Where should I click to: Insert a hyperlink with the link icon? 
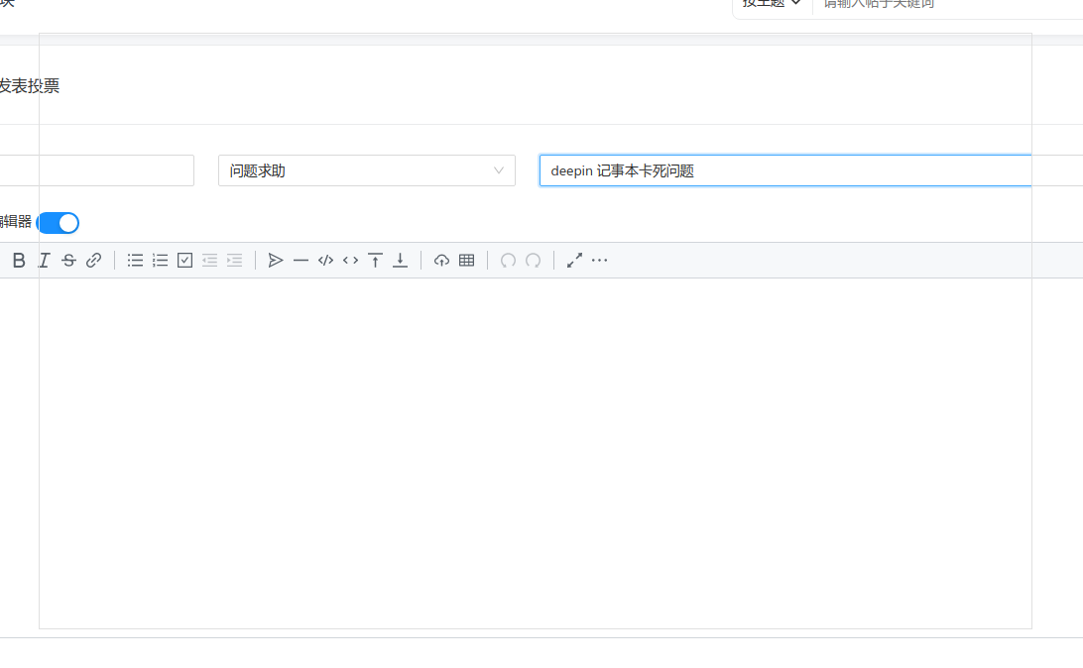pyautogui.click(x=93, y=260)
